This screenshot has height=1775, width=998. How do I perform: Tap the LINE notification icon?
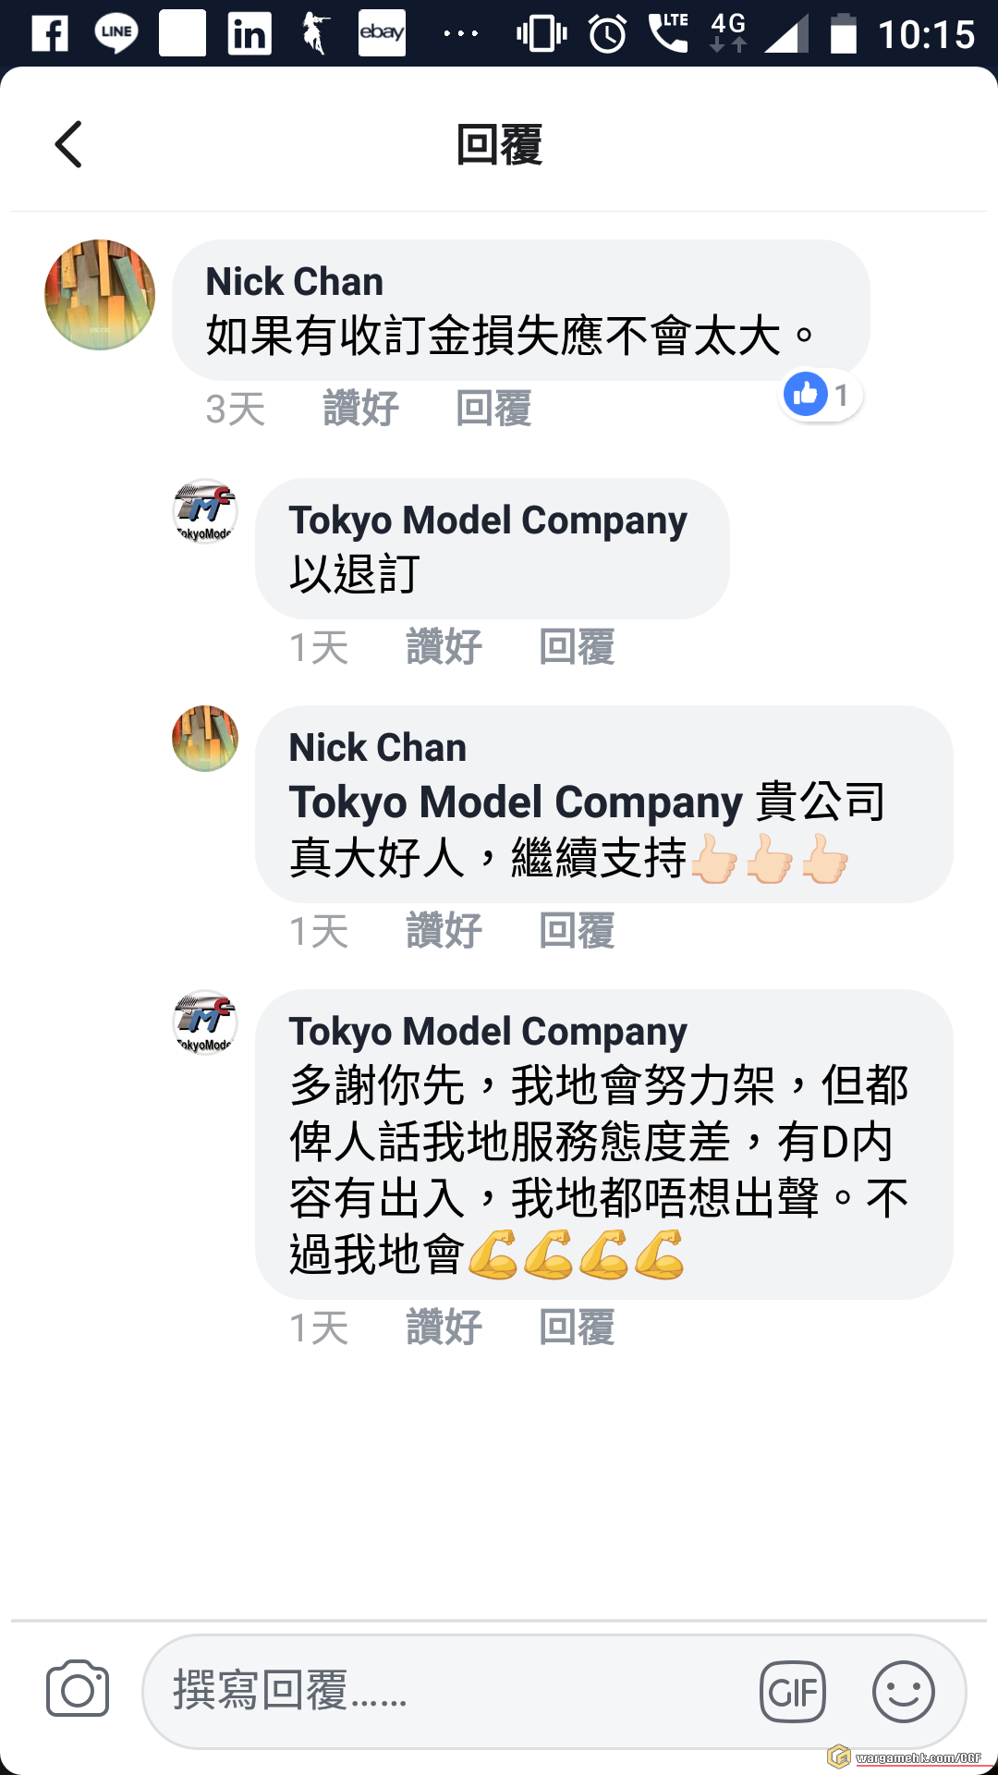pos(116,34)
